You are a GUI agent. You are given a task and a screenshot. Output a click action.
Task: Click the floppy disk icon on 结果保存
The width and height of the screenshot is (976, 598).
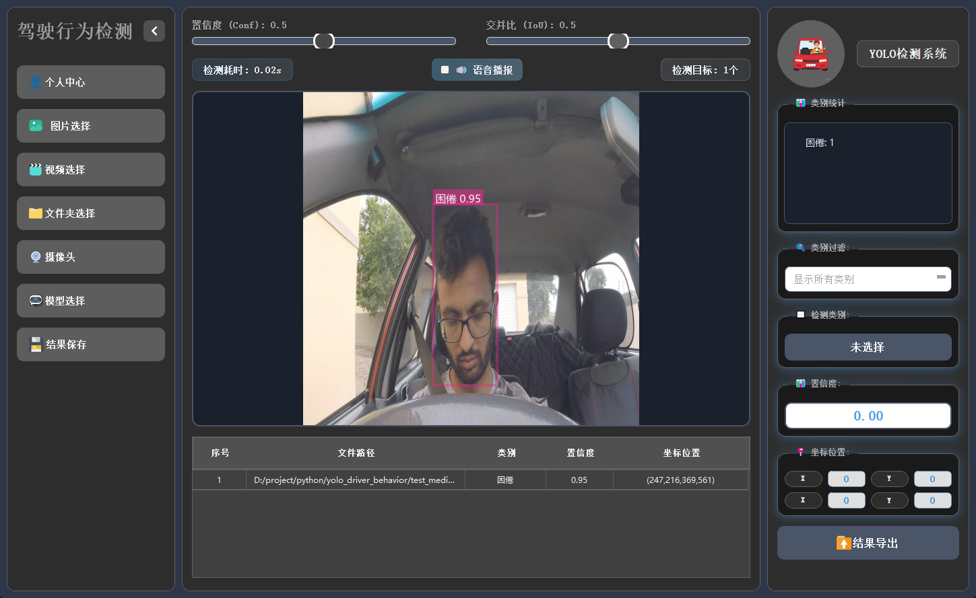[36, 344]
